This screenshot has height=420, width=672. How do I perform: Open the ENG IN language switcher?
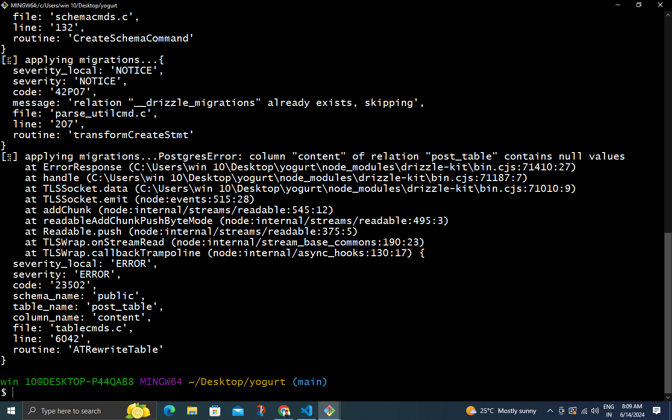click(609, 411)
